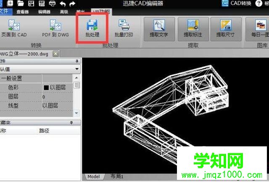Sort by the 名称 column header
Screen dimensions: 269x182
click(3, 131)
